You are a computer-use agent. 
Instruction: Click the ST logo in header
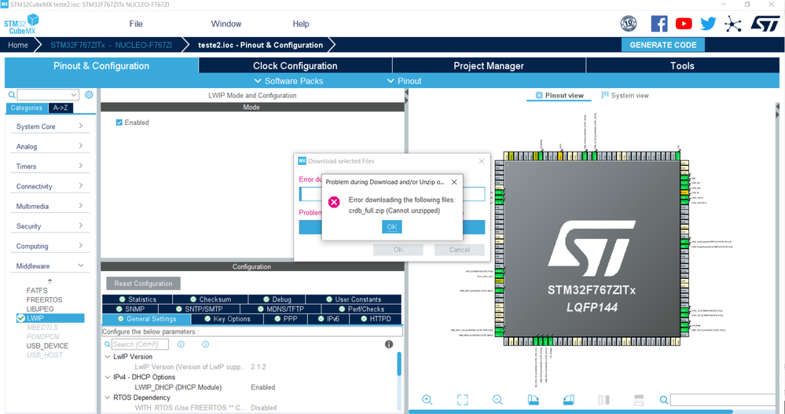[765, 24]
